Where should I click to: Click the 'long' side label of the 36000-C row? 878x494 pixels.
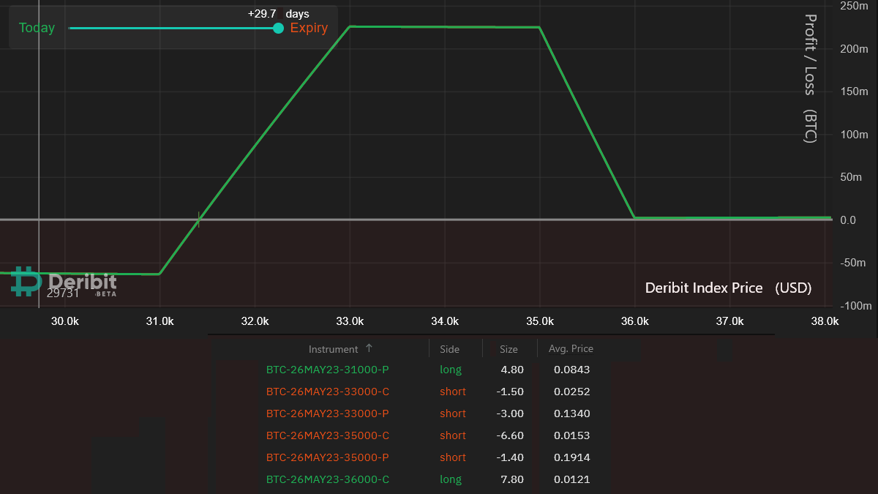tap(451, 479)
